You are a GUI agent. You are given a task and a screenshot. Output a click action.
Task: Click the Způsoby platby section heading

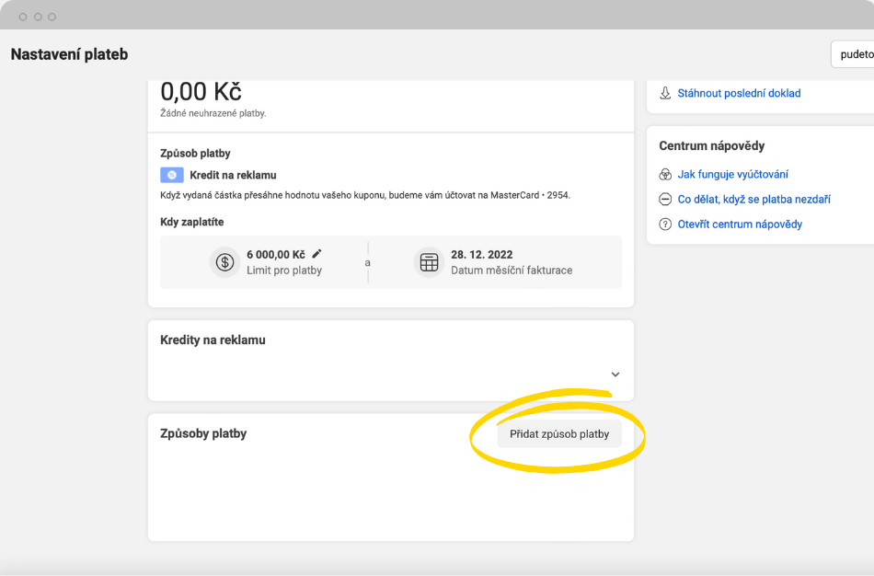click(203, 433)
